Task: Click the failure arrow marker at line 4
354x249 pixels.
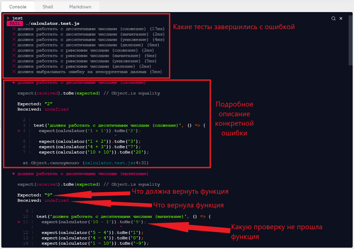Action: [x=18, y=131]
